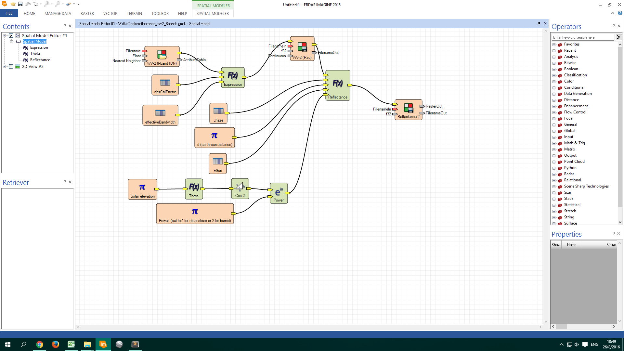Click the operator keyword search field
The width and height of the screenshot is (624, 351).
pyautogui.click(x=582, y=37)
